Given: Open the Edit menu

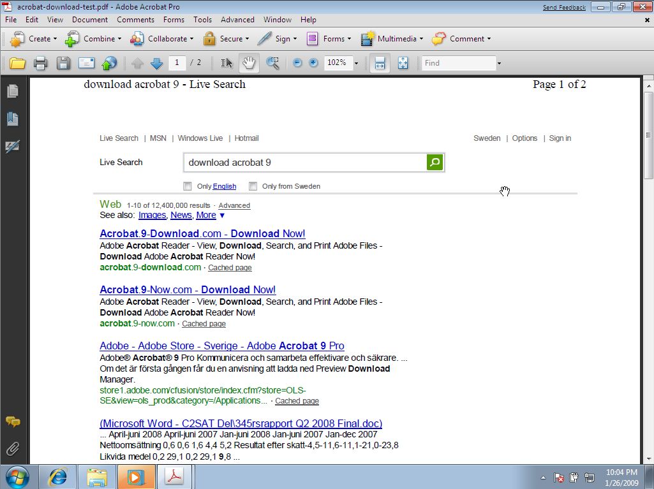Looking at the screenshot, I should pos(32,20).
